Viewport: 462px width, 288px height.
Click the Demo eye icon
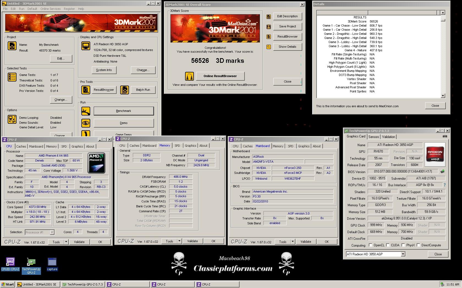tap(86, 123)
